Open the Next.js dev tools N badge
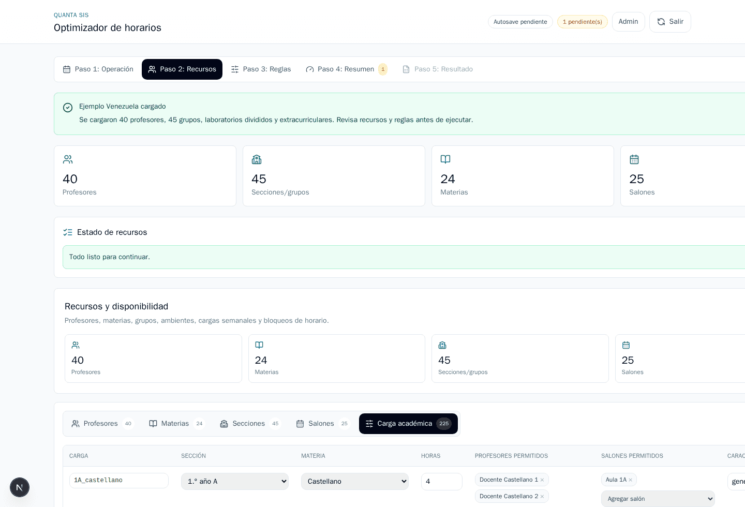Screen dimensions: 745x507 (x=20, y=487)
